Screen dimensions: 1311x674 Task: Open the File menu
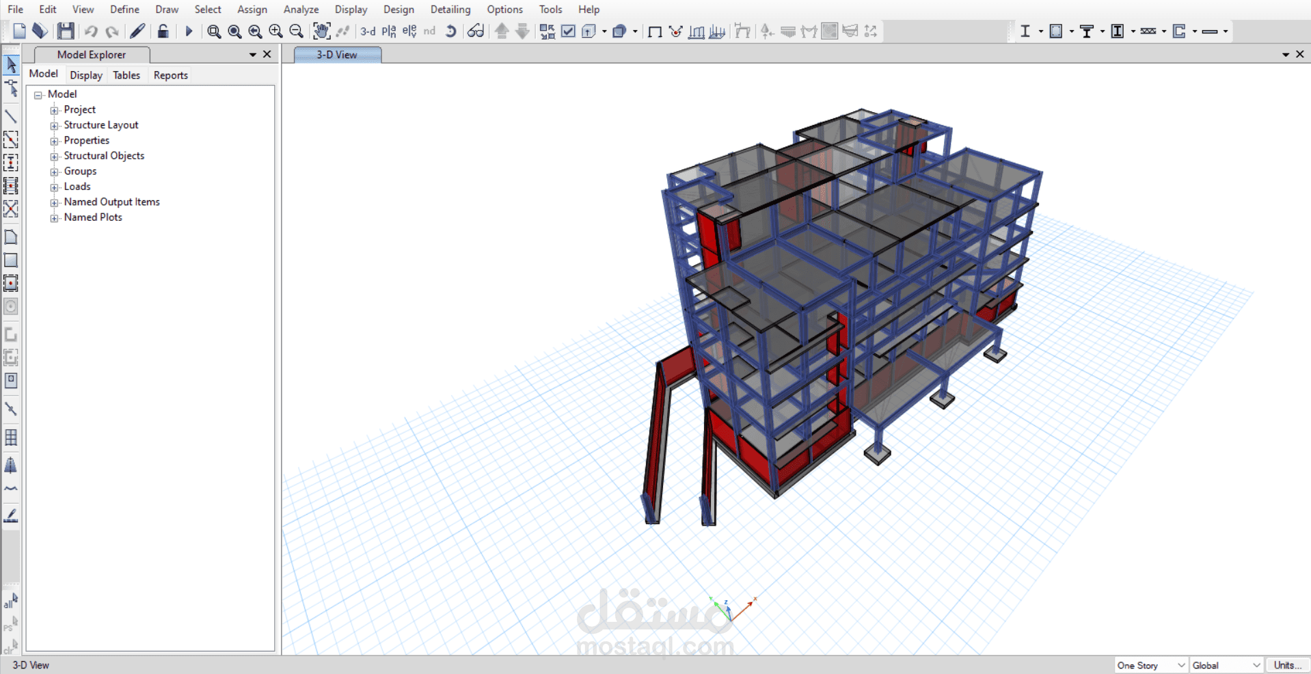pos(15,10)
